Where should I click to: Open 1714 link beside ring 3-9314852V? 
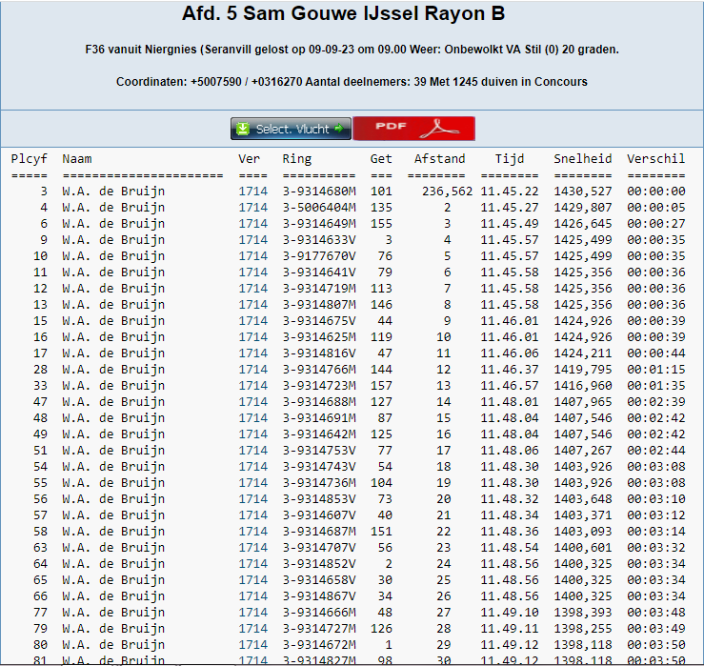click(252, 564)
